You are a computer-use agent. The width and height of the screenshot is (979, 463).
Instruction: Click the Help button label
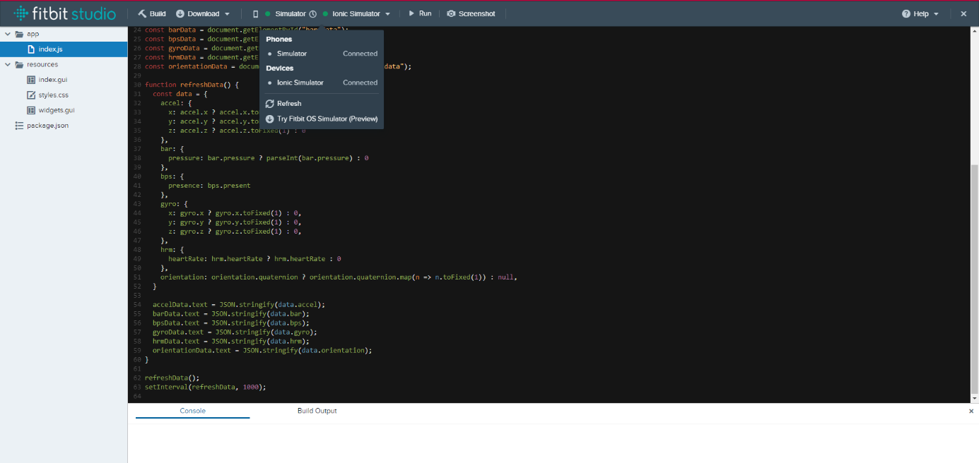point(921,14)
